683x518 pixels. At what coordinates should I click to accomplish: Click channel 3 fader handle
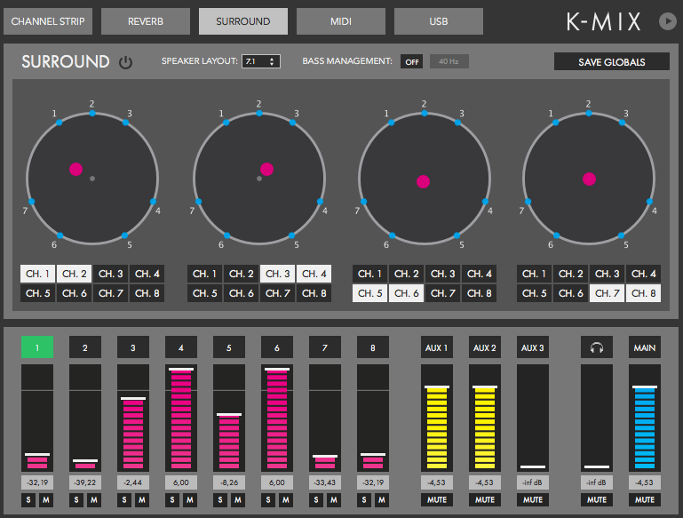(x=133, y=399)
